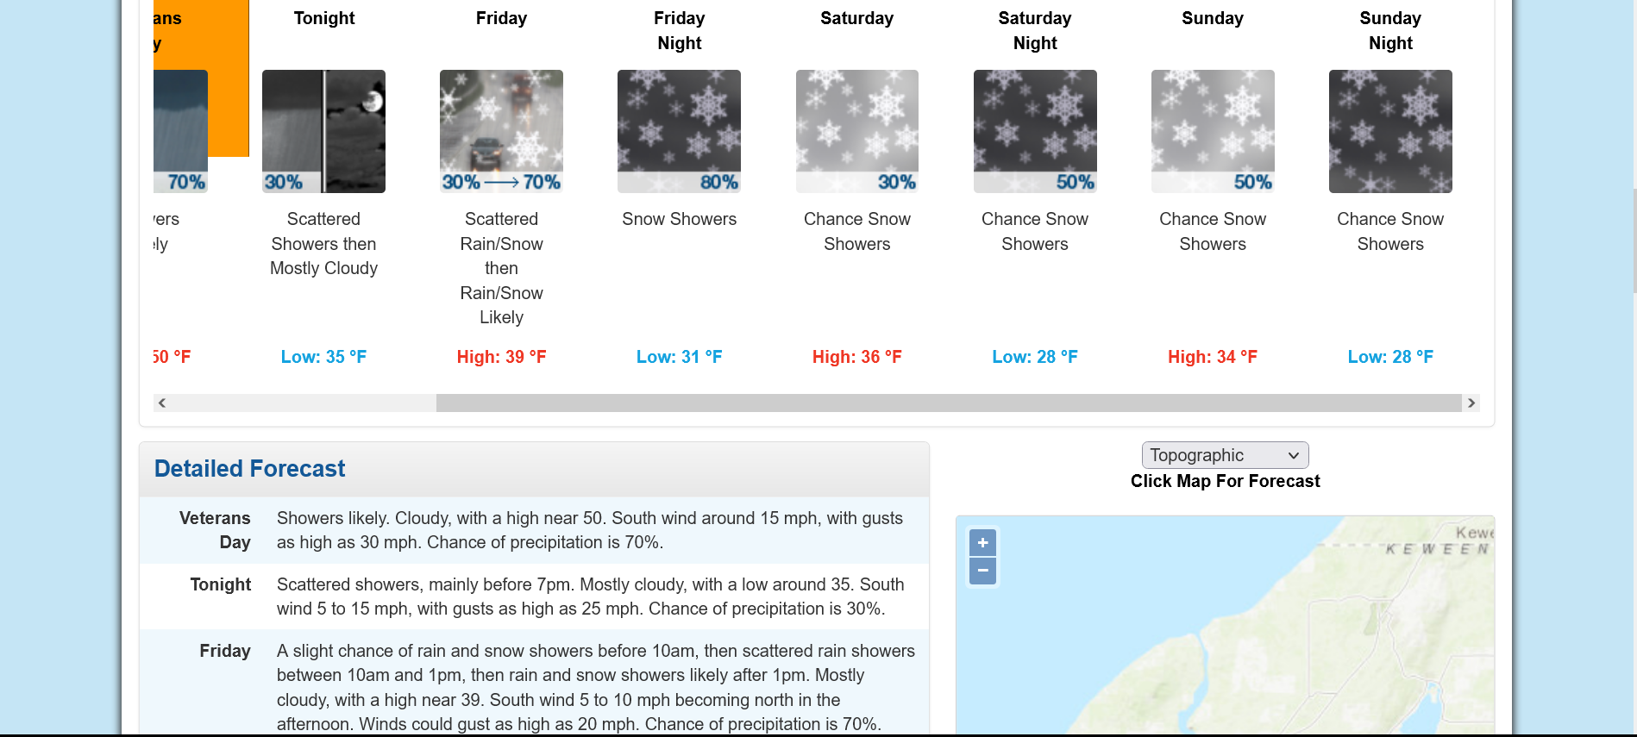Click the Sunday Night column label
This screenshot has width=1637, height=737.
click(1390, 30)
